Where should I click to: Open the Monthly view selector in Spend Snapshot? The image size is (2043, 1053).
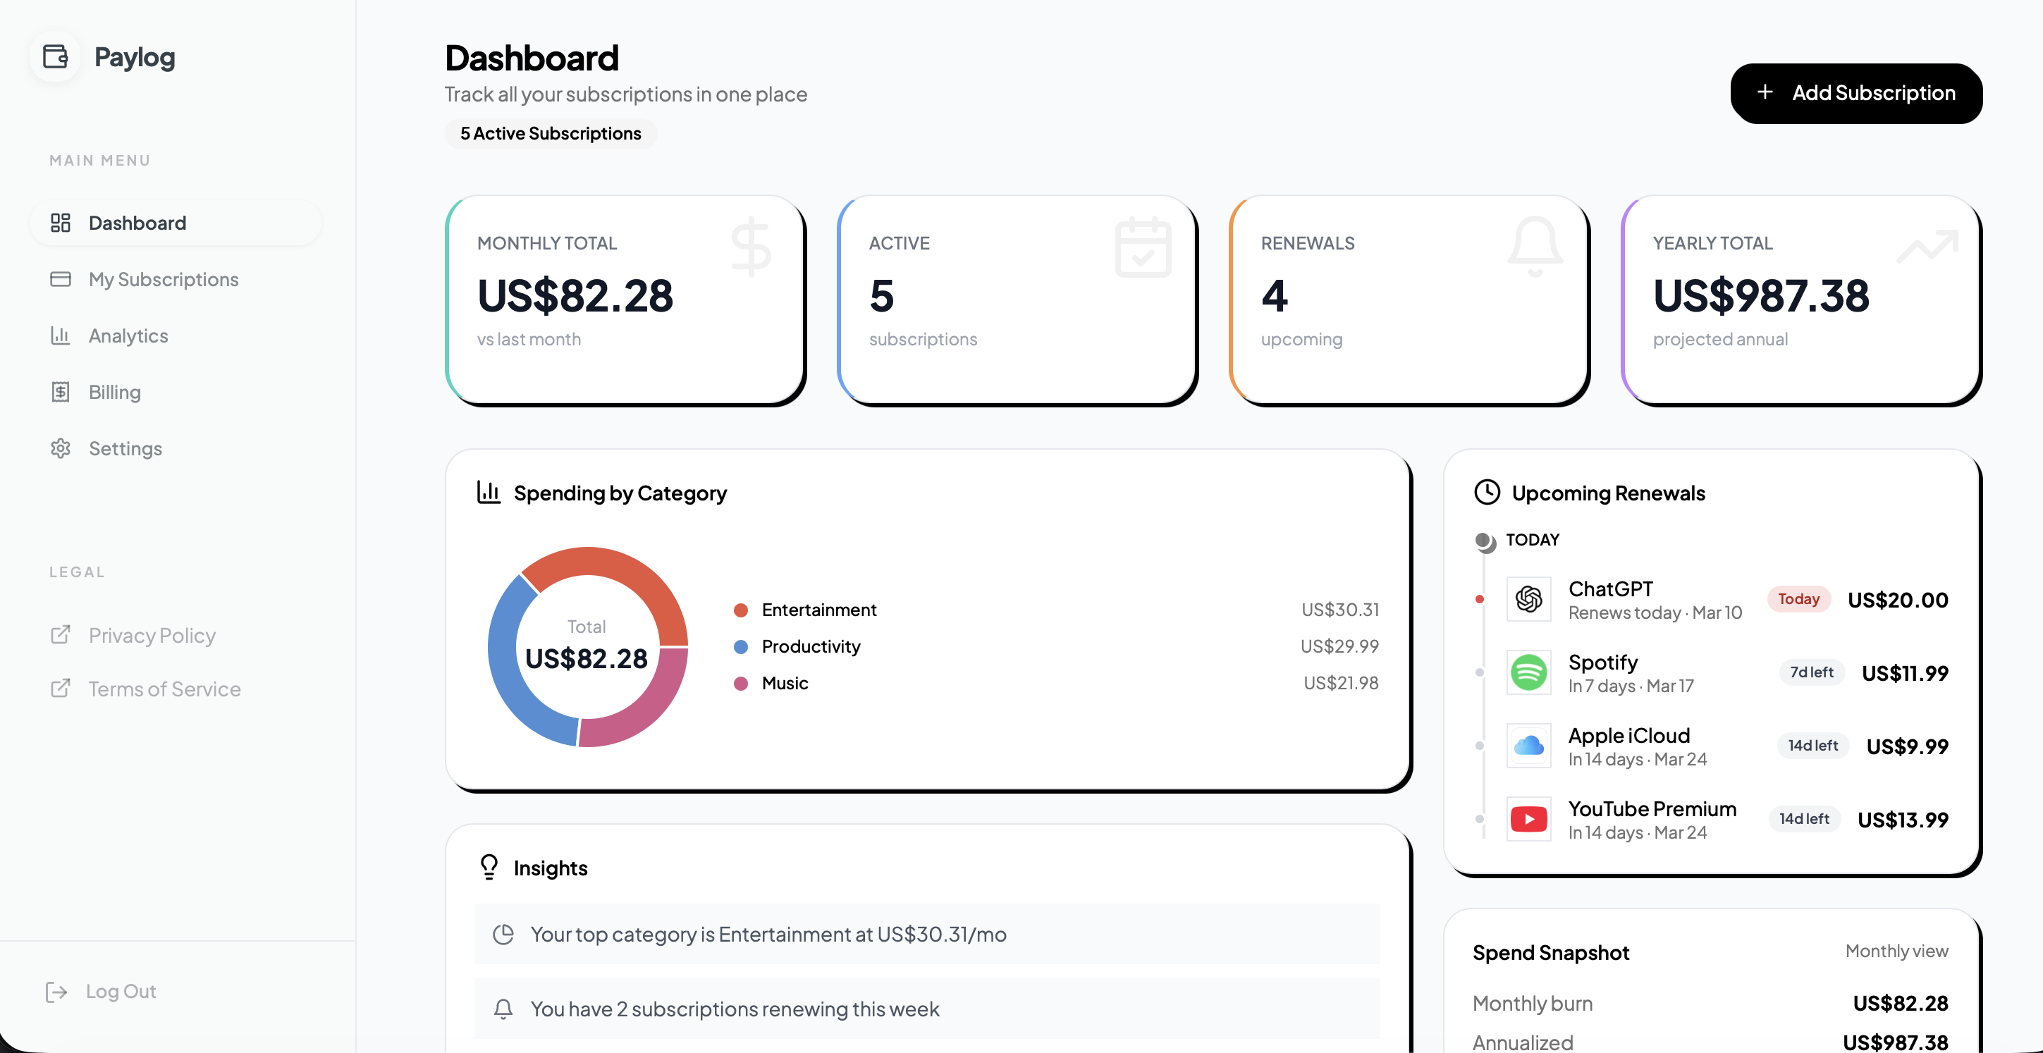[1896, 951]
